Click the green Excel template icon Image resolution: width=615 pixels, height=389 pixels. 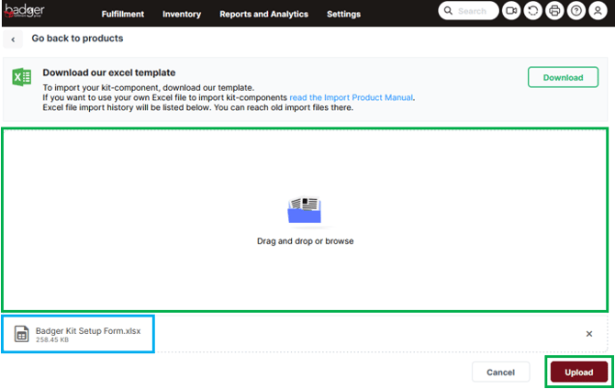click(22, 77)
